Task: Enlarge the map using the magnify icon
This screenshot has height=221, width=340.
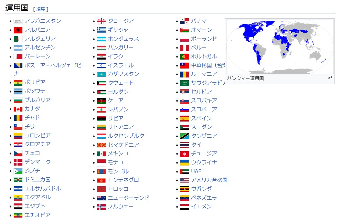Action: (330, 77)
